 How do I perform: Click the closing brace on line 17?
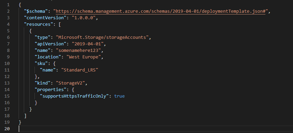pyautogui.click(x=31, y=109)
